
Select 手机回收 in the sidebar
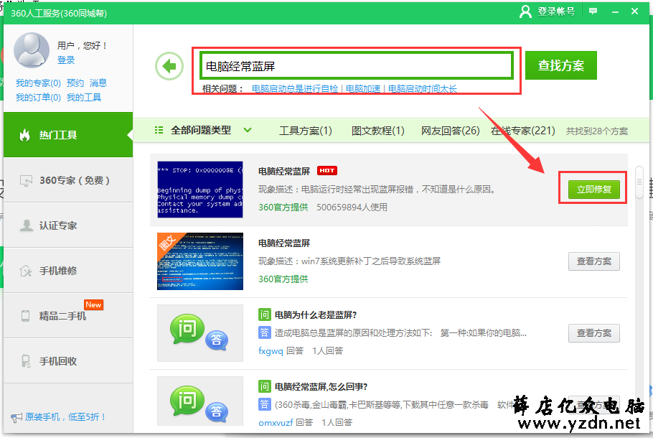(x=68, y=361)
